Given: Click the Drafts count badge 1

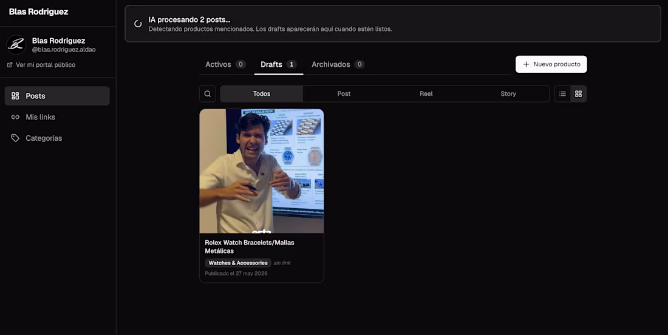Looking at the screenshot, I should (291, 64).
